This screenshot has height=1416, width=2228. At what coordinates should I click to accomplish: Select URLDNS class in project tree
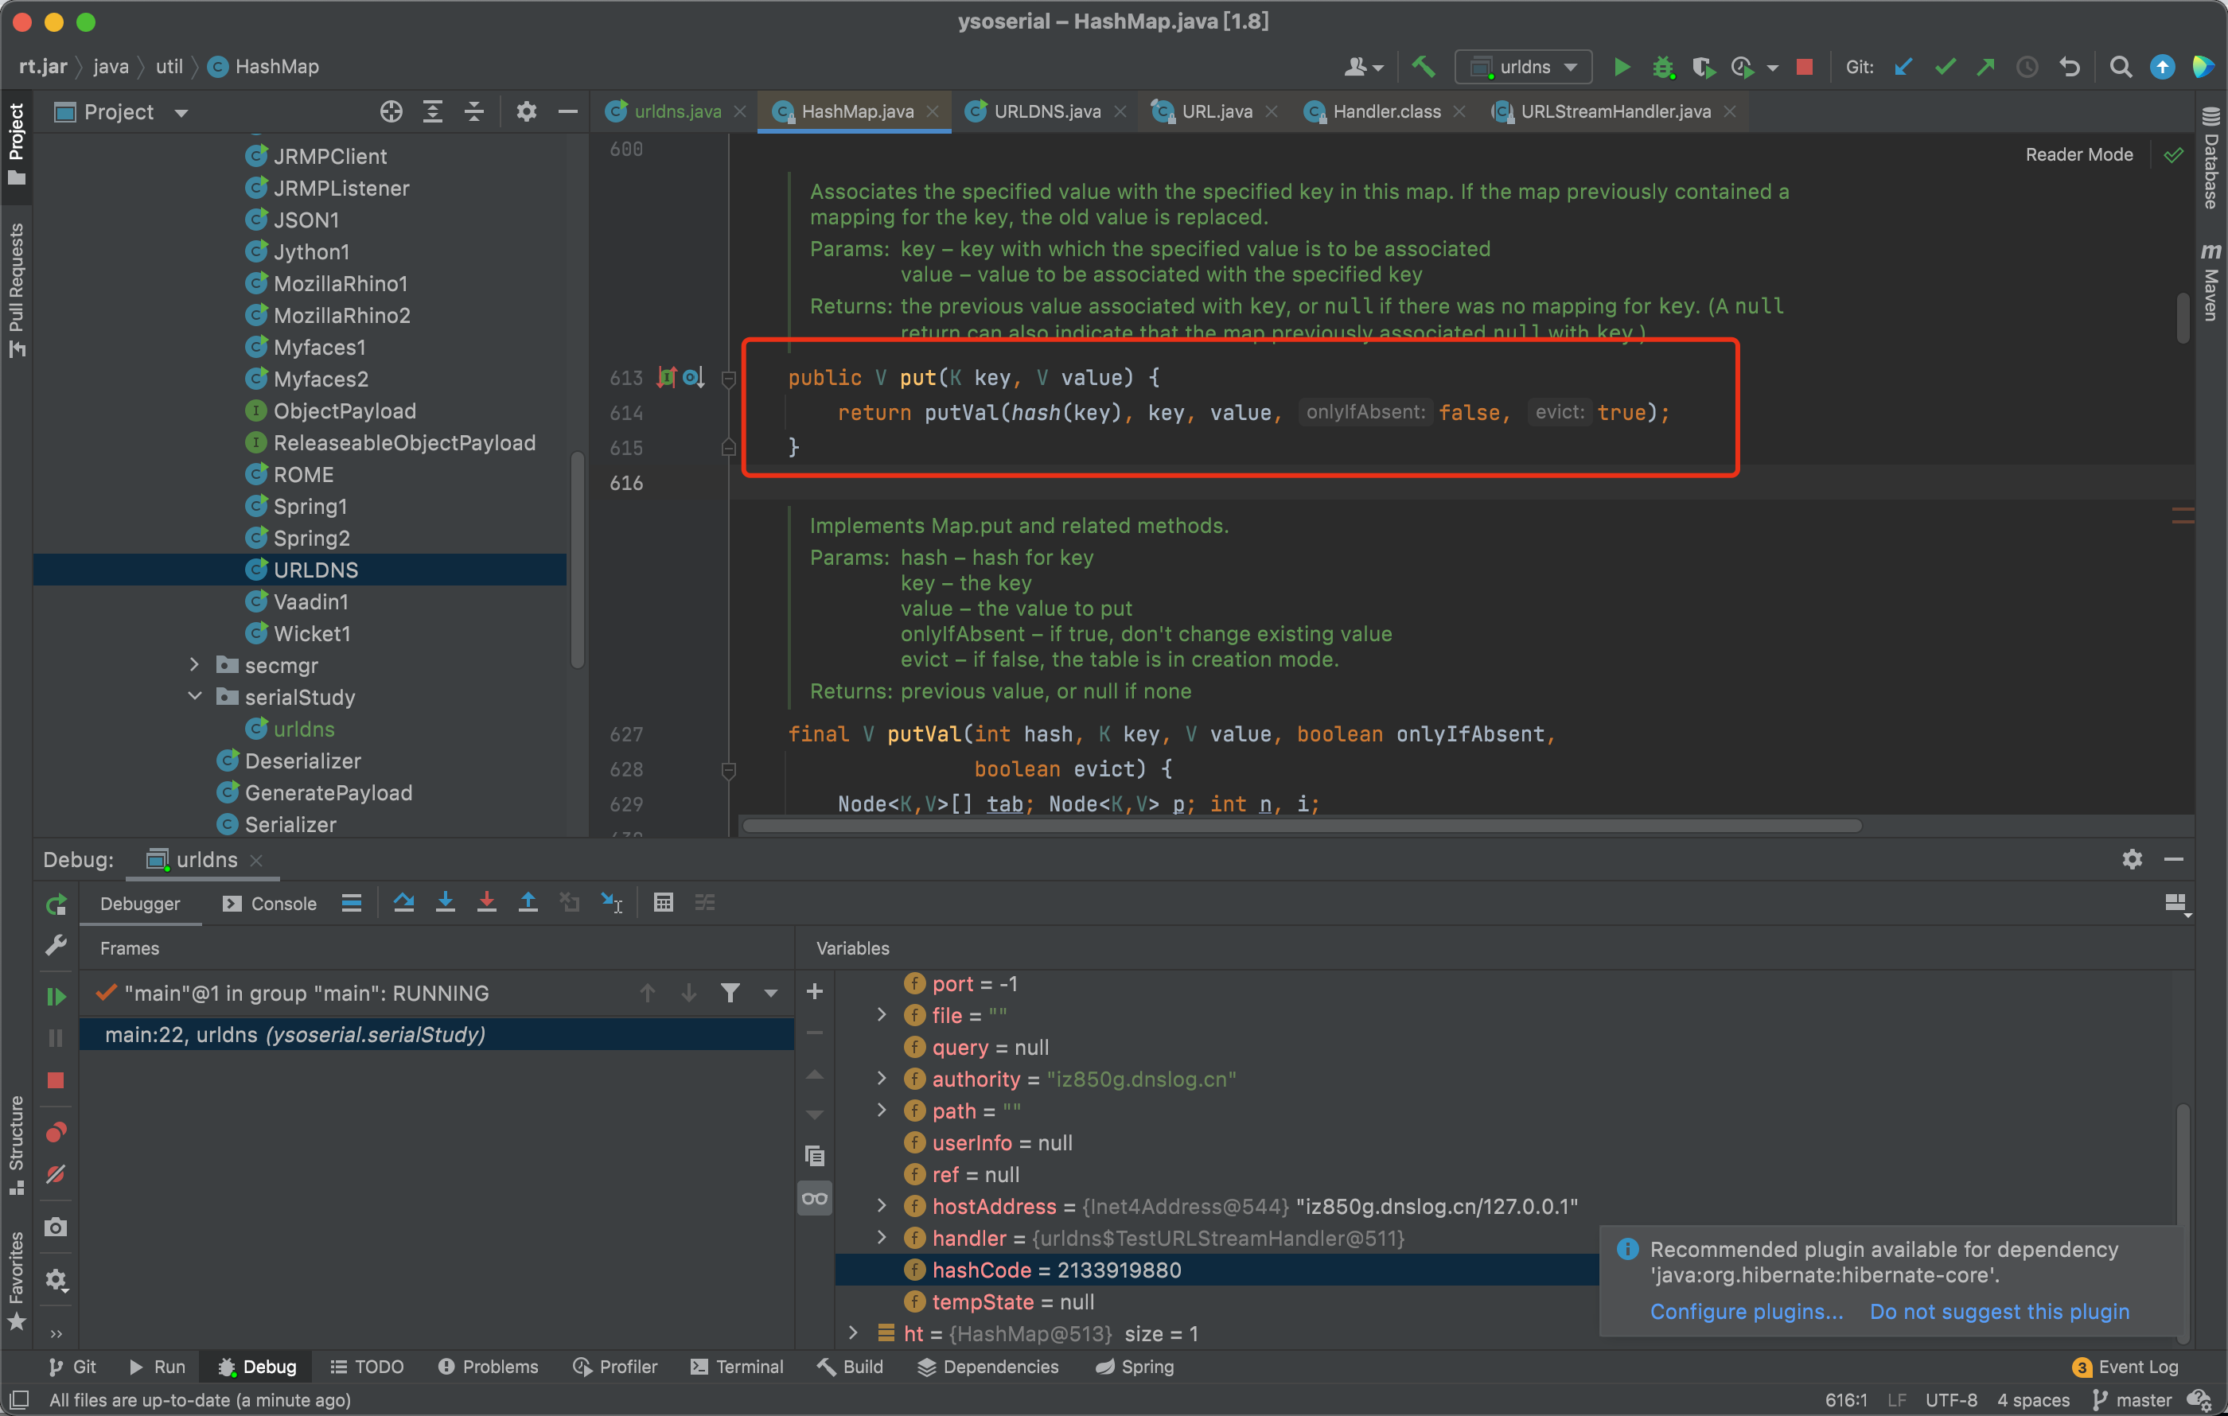301,570
